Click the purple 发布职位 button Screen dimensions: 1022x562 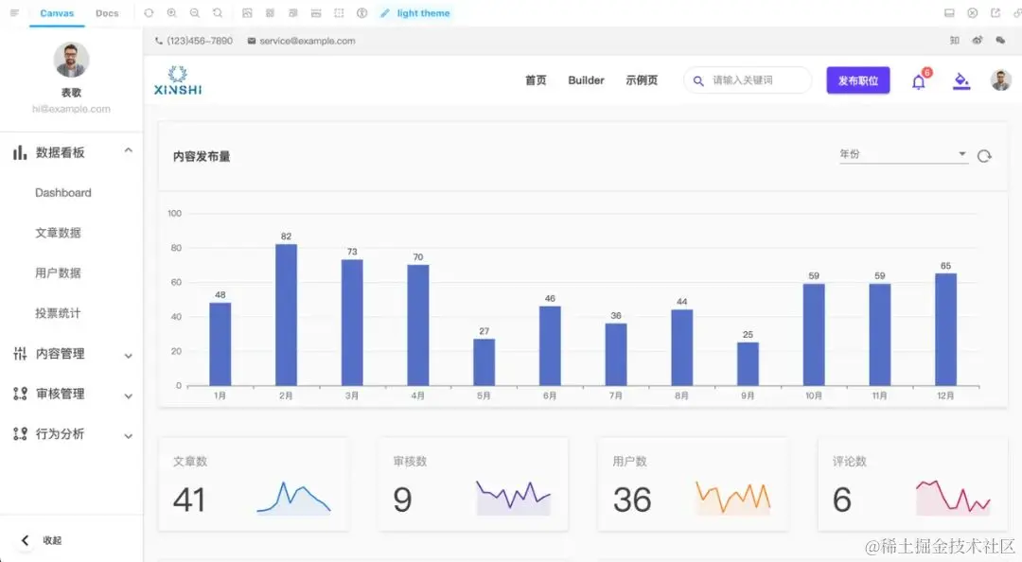pos(857,80)
